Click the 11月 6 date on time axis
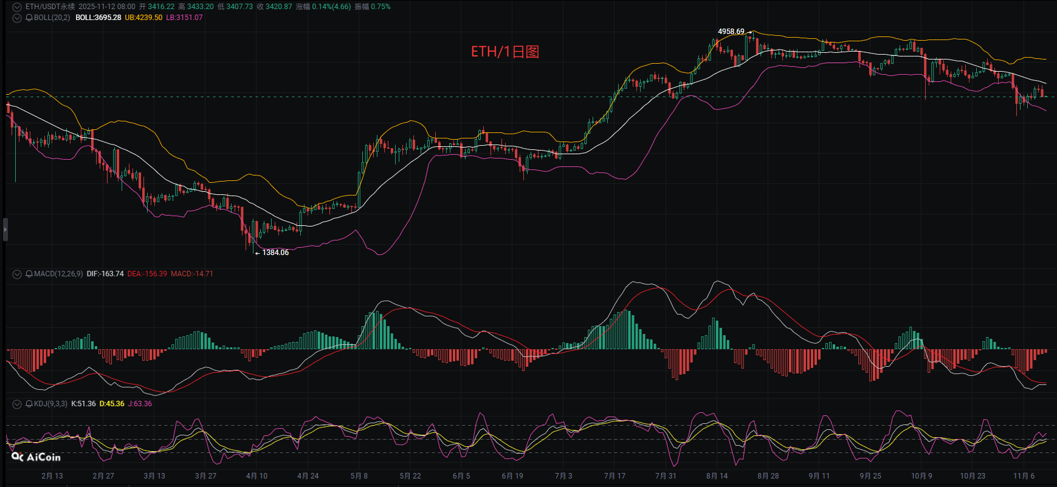This screenshot has height=487, width=1057. point(1024,476)
